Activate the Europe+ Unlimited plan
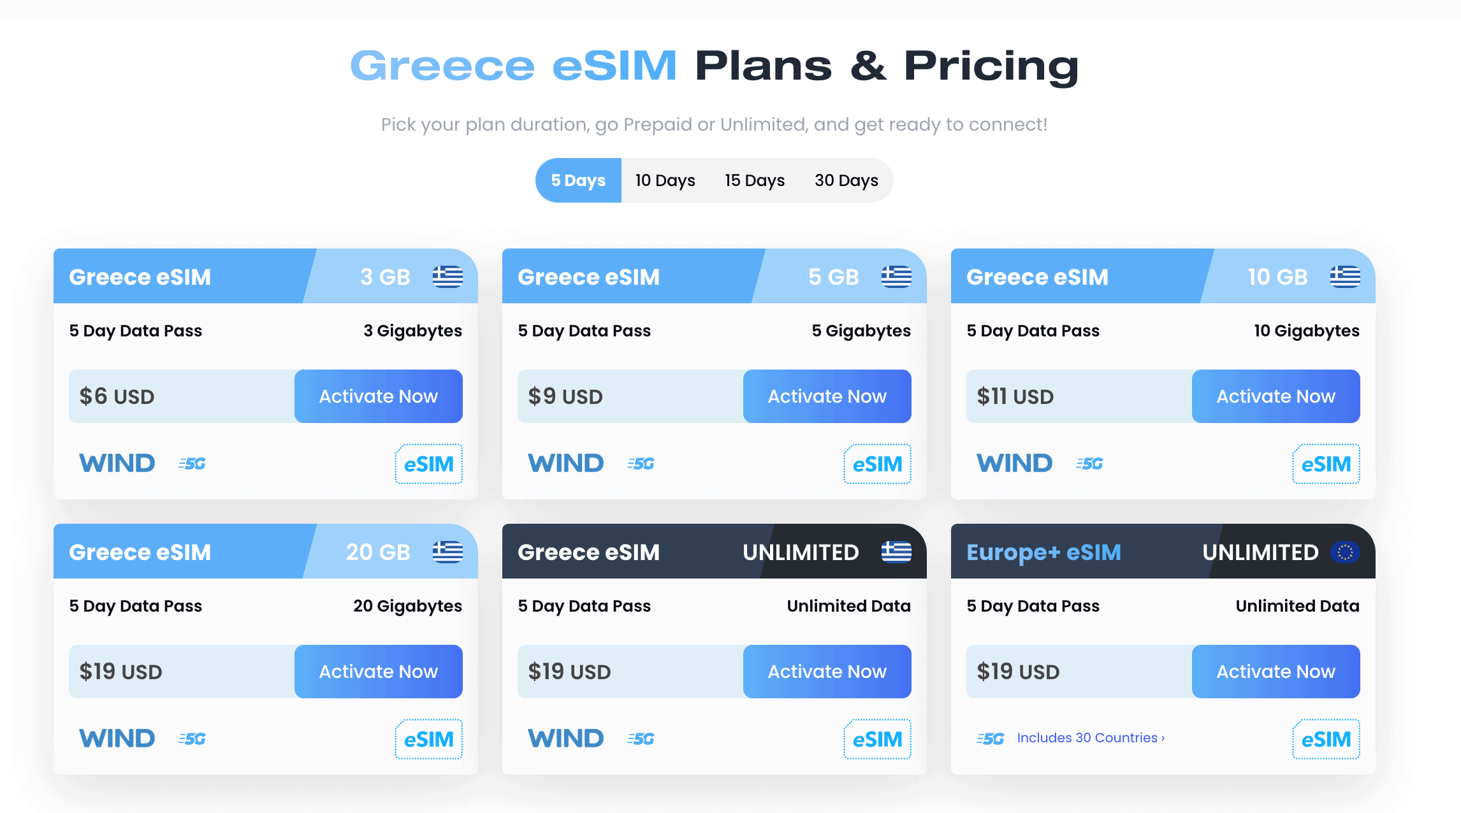This screenshot has width=1461, height=813. pyautogui.click(x=1276, y=671)
